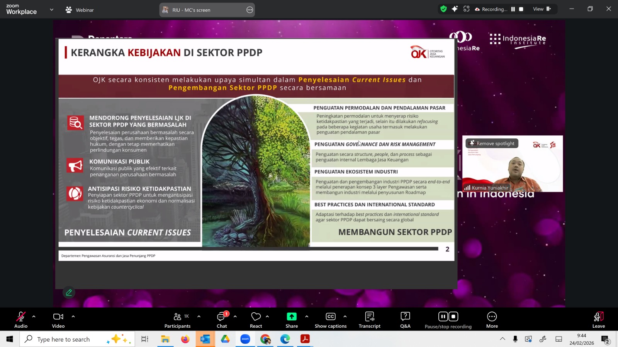The height and width of the screenshot is (347, 618).
Task: Click Remove spotlight on speaker video
Action: coord(492,143)
